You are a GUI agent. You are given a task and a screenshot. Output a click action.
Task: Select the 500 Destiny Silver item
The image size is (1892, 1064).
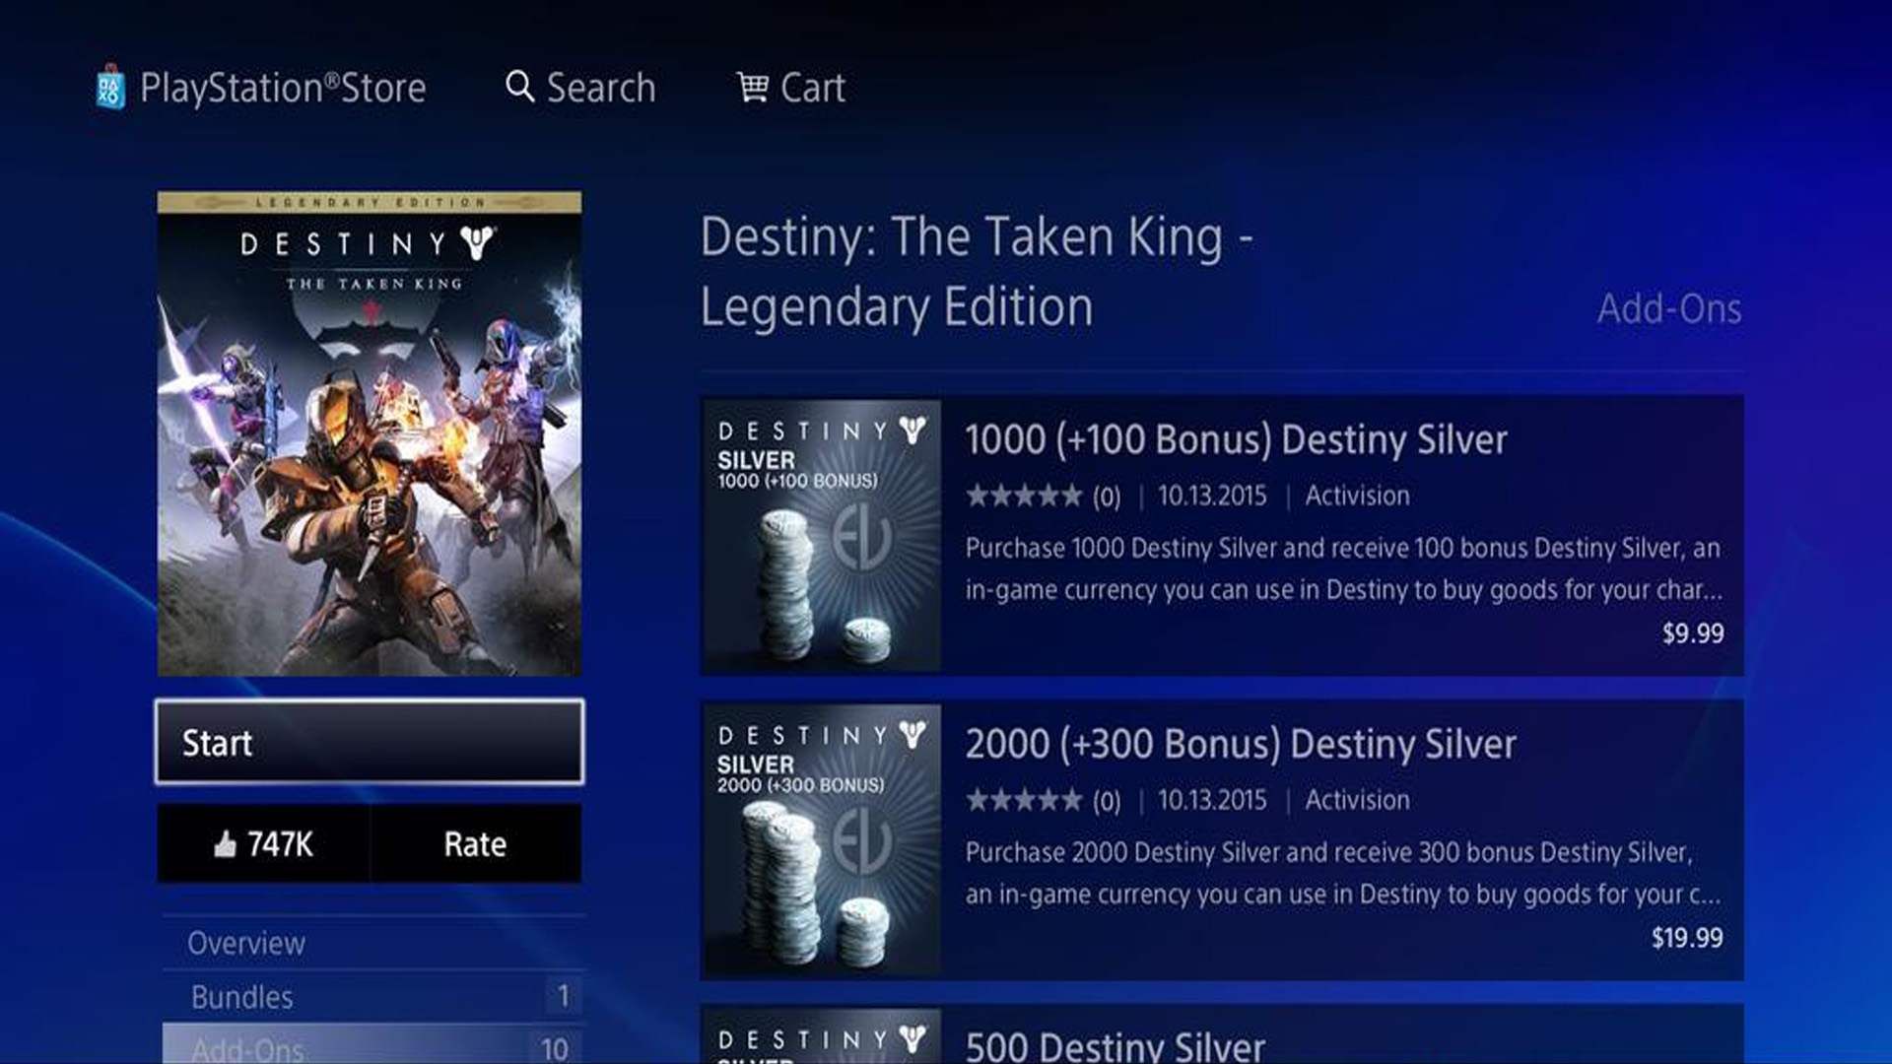point(1222,1034)
